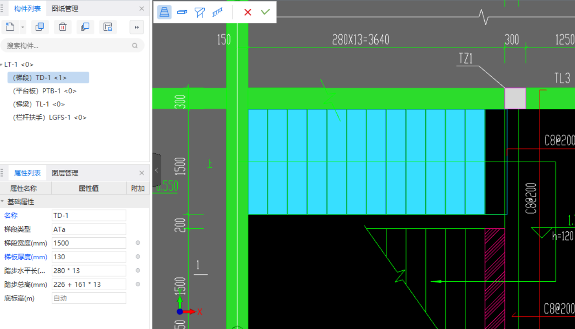The image size is (575, 329).
Task: Select (梯段) TD-1 in the tree
Action: 49,78
